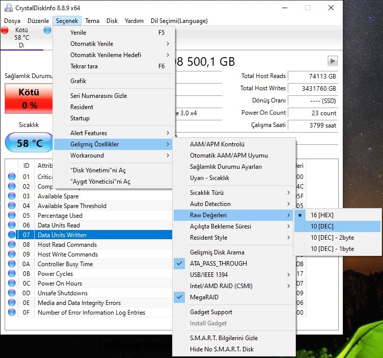
Task: Open the Tema menu
Action: 92,21
